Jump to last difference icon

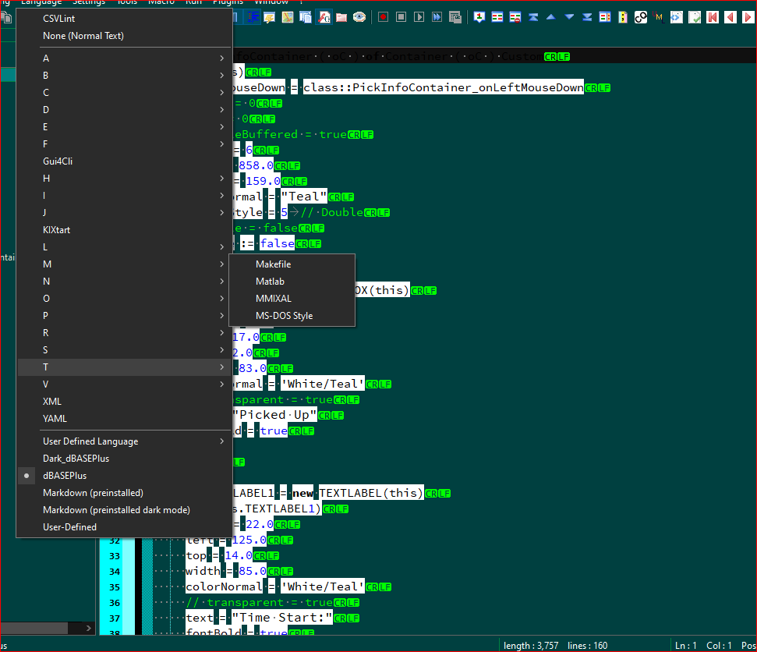pos(587,17)
